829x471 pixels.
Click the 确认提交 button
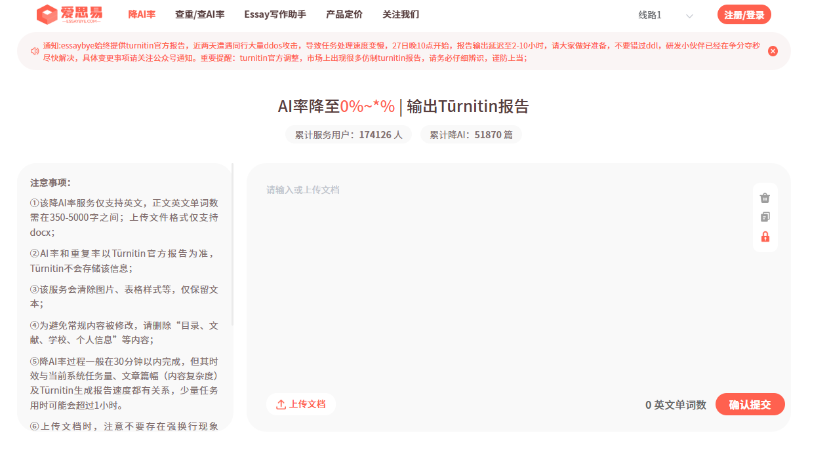tap(750, 404)
